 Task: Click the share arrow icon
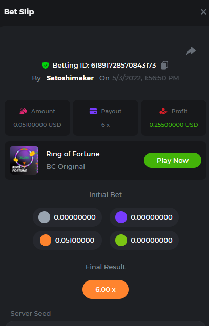click(x=191, y=51)
